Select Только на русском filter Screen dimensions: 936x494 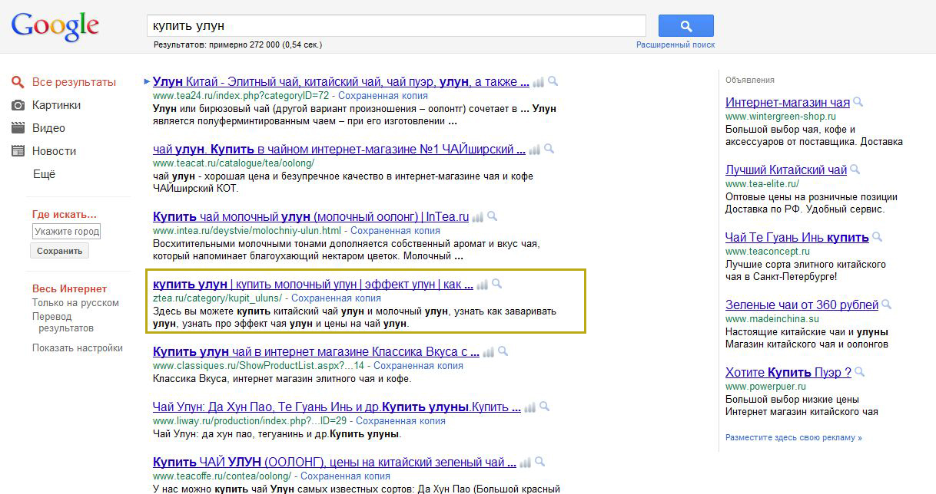point(75,303)
